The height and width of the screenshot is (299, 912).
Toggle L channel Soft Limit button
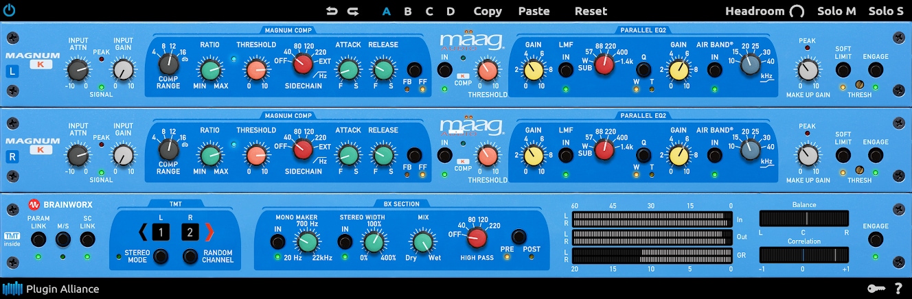[843, 70]
